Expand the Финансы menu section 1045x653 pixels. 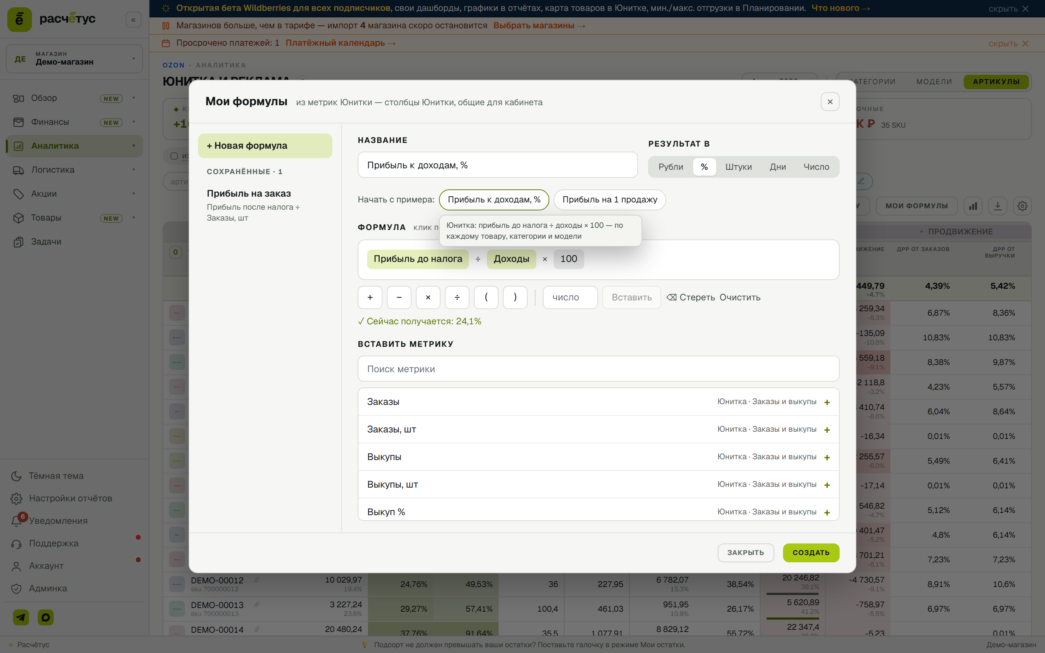(134, 122)
